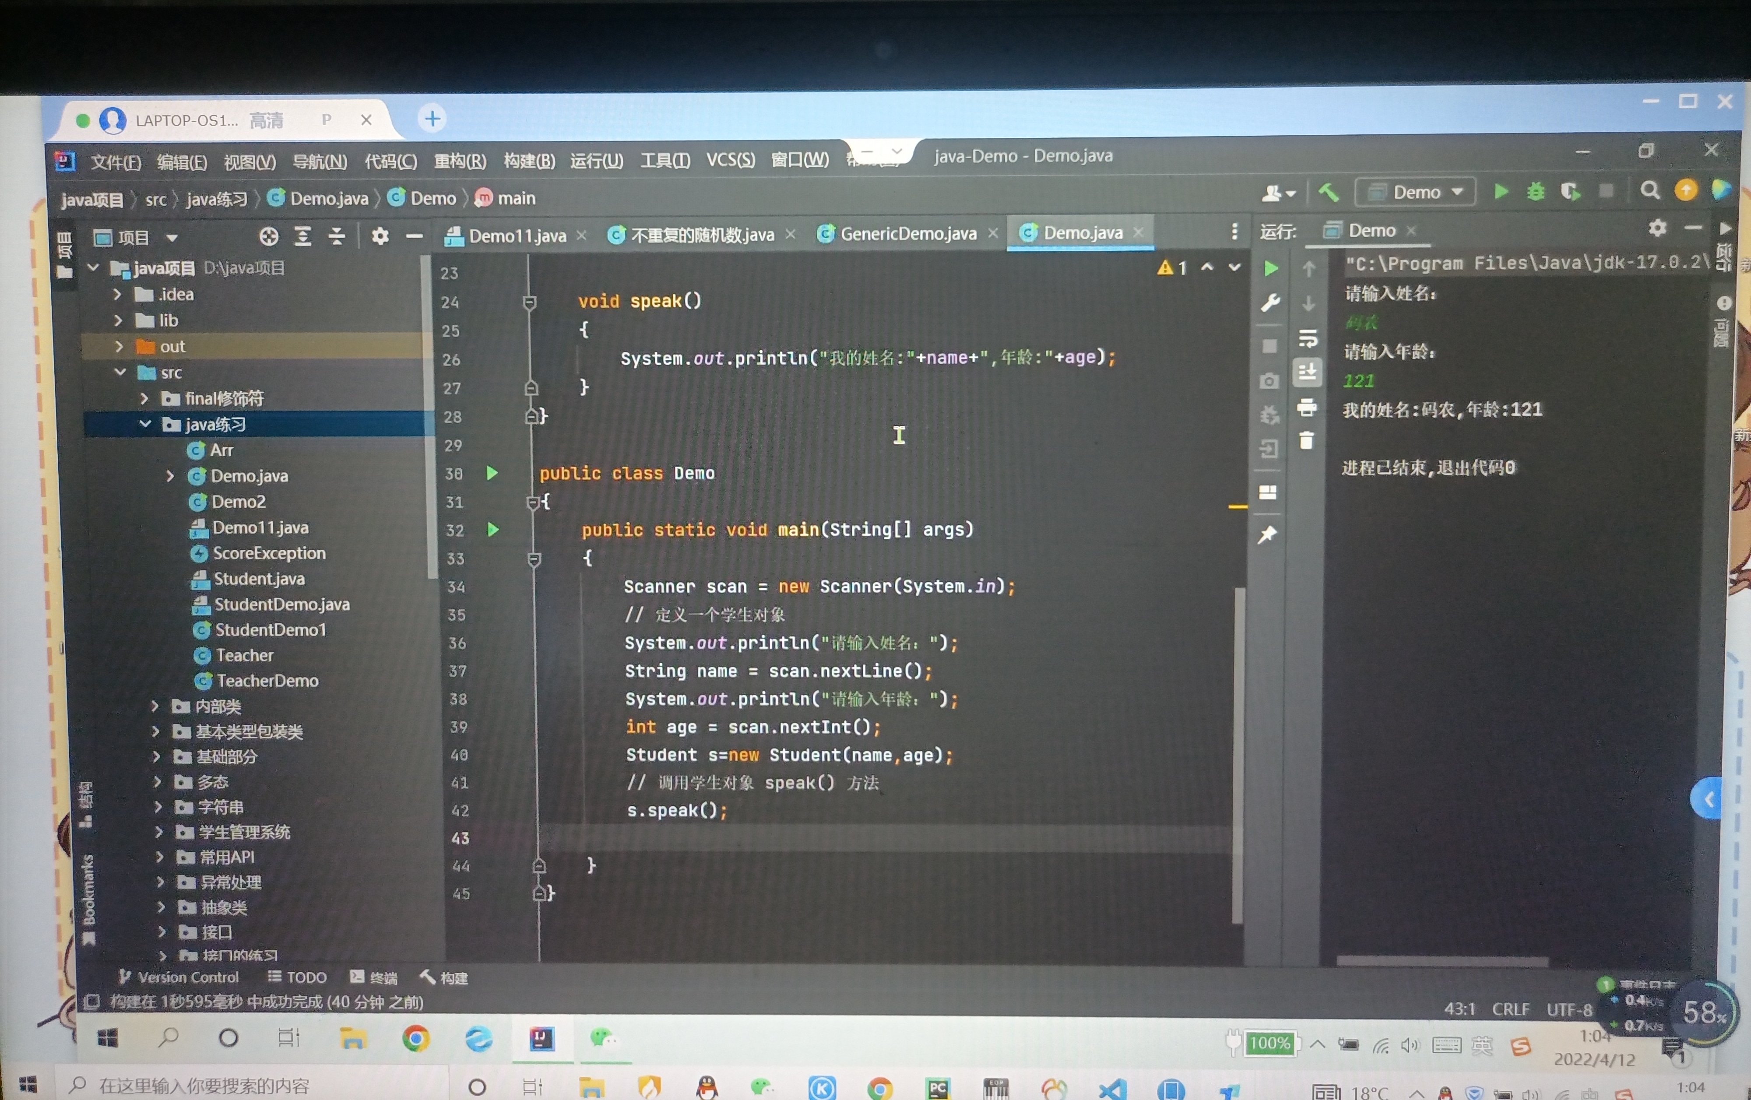
Task: Toggle Soft-Wrap in the Run console
Action: coord(1308,339)
